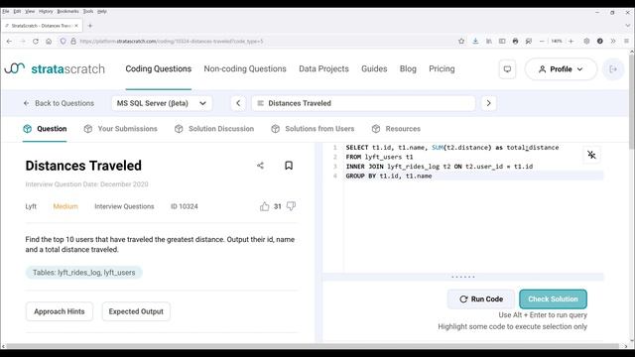The height and width of the screenshot is (357, 635).
Task: Toggle the sidebar icon in toolbar
Action: click(x=502, y=42)
